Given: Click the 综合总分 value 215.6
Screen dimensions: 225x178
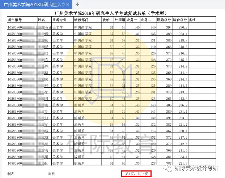Looking at the screenshot, I should point(183,60).
